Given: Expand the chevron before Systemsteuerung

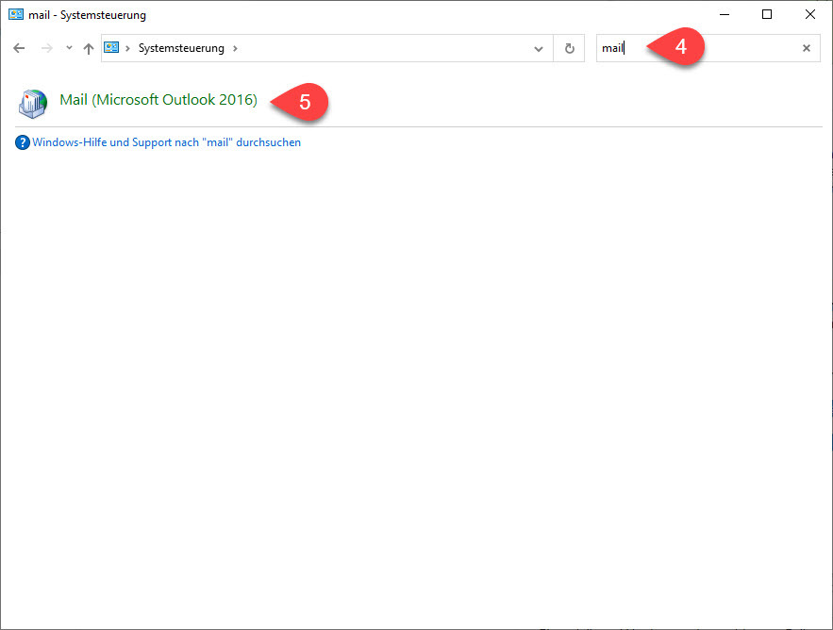Looking at the screenshot, I should 127,48.
